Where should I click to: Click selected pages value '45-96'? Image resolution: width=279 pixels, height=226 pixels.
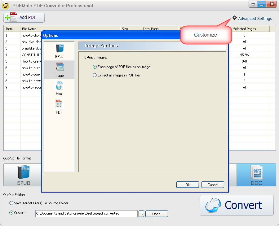pos(244,55)
